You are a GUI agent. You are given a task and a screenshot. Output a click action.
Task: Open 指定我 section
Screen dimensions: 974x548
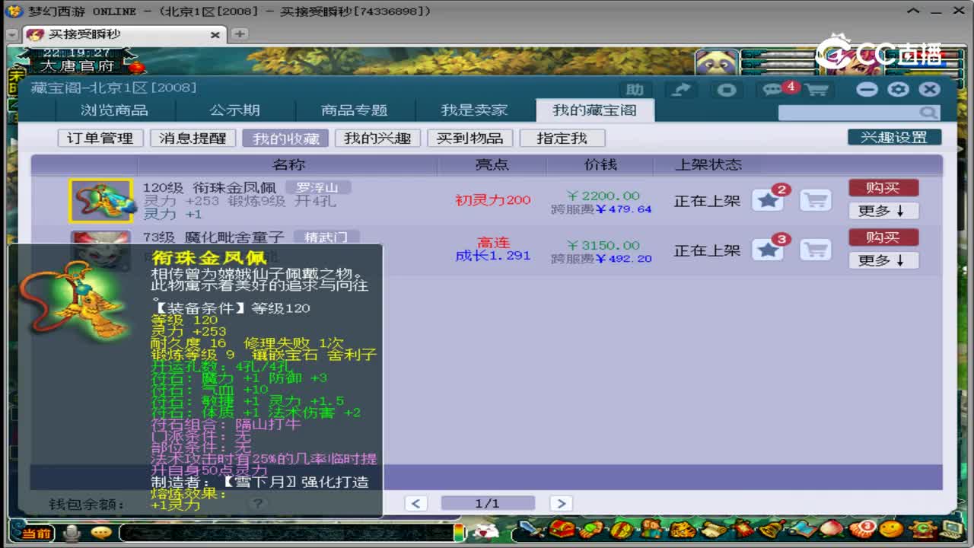click(562, 139)
